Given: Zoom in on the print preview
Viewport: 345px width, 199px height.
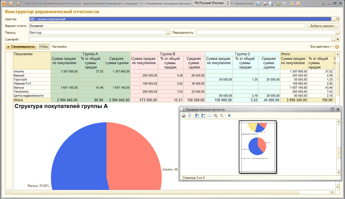Looking at the screenshot, I should coord(216,115).
